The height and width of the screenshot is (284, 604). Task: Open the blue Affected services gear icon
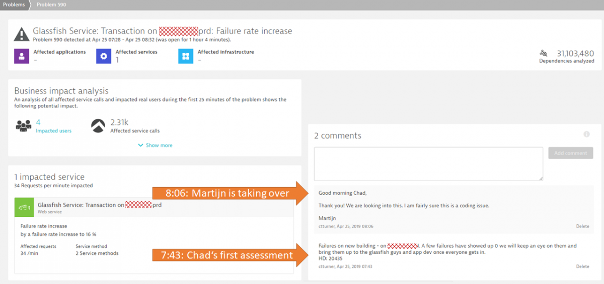[x=104, y=56]
